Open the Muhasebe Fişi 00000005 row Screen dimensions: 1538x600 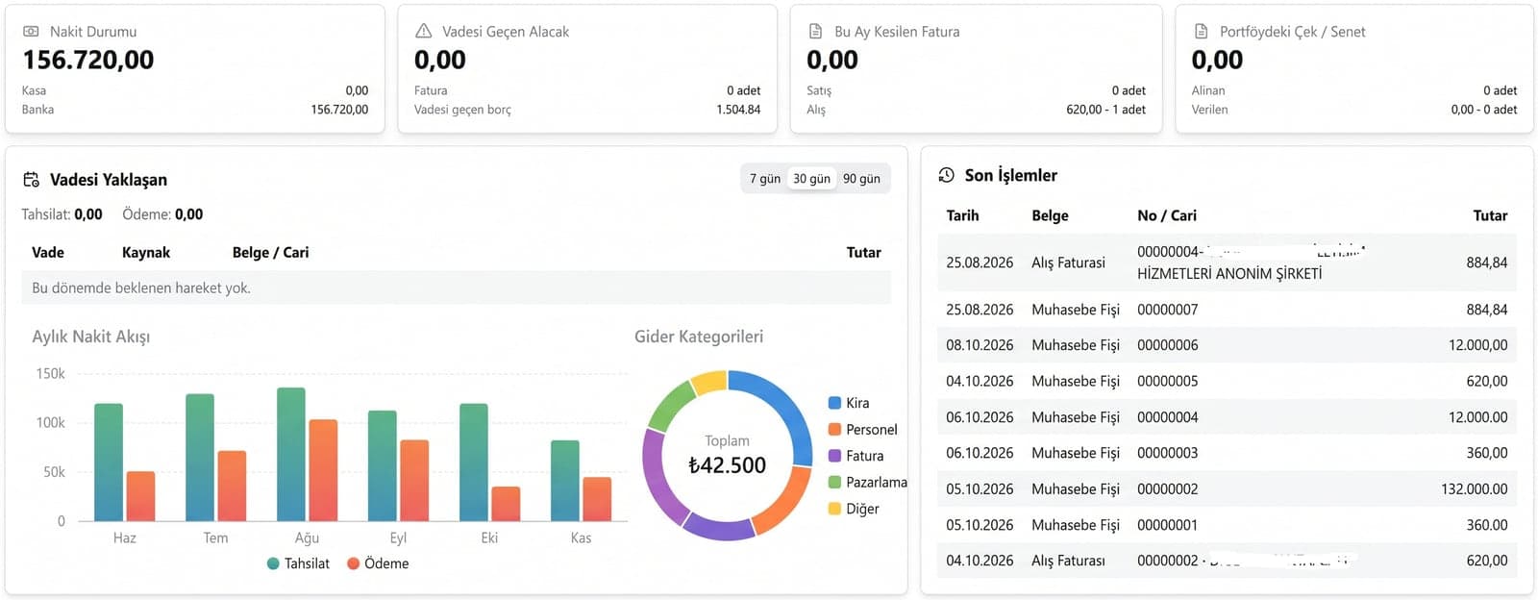pos(1227,381)
